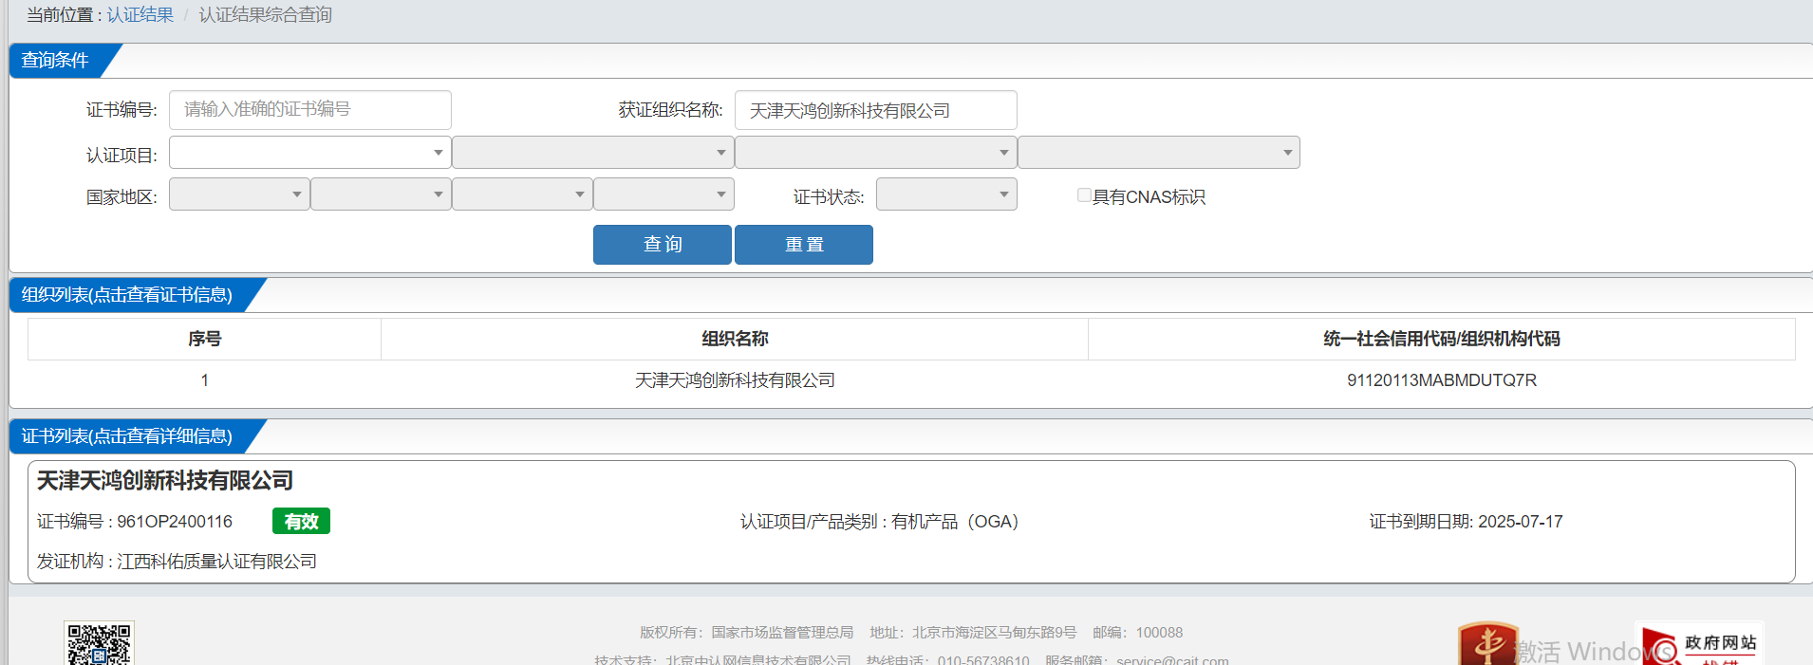Viewport: 1813px width, 665px height.
Task: Click the 序号 column header
Action: (x=204, y=339)
